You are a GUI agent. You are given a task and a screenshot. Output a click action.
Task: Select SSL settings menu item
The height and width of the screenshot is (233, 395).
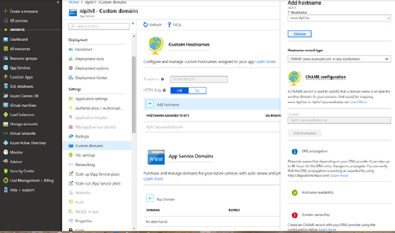coord(85,156)
